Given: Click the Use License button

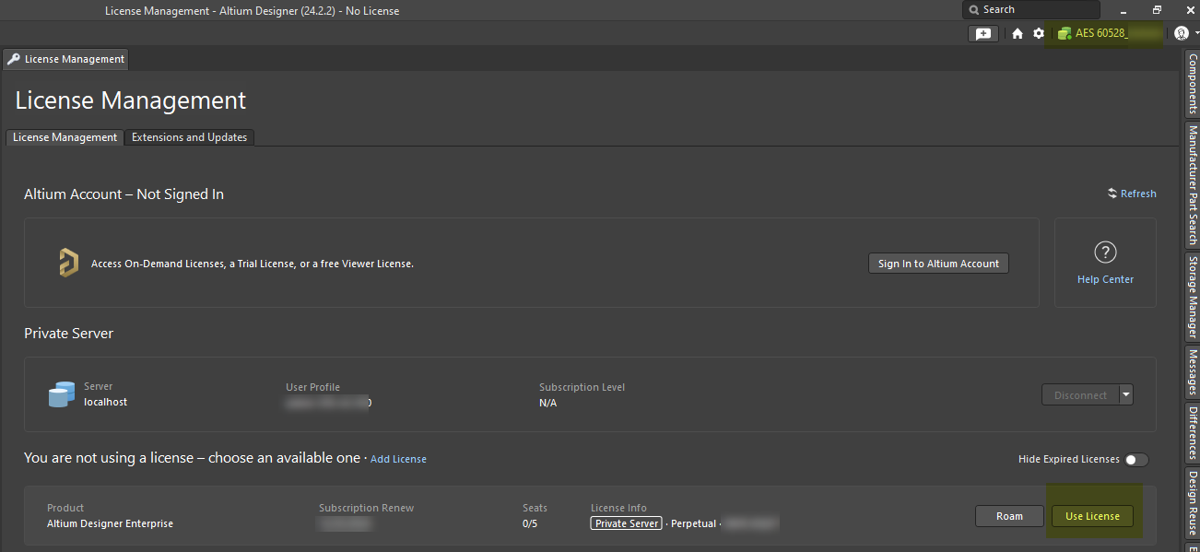Looking at the screenshot, I should pyautogui.click(x=1092, y=516).
